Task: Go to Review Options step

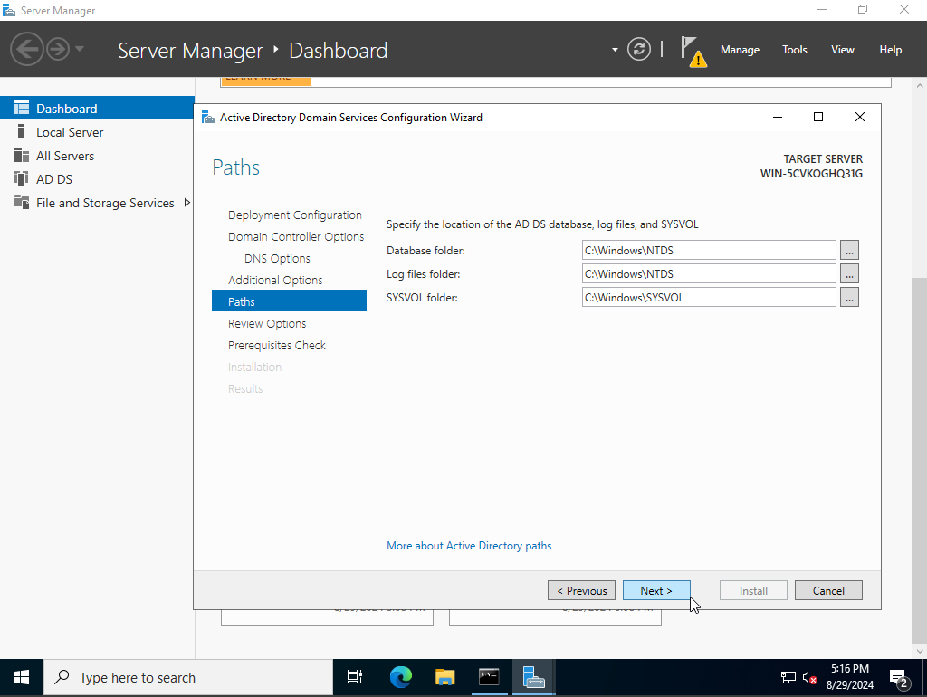Action: (267, 323)
